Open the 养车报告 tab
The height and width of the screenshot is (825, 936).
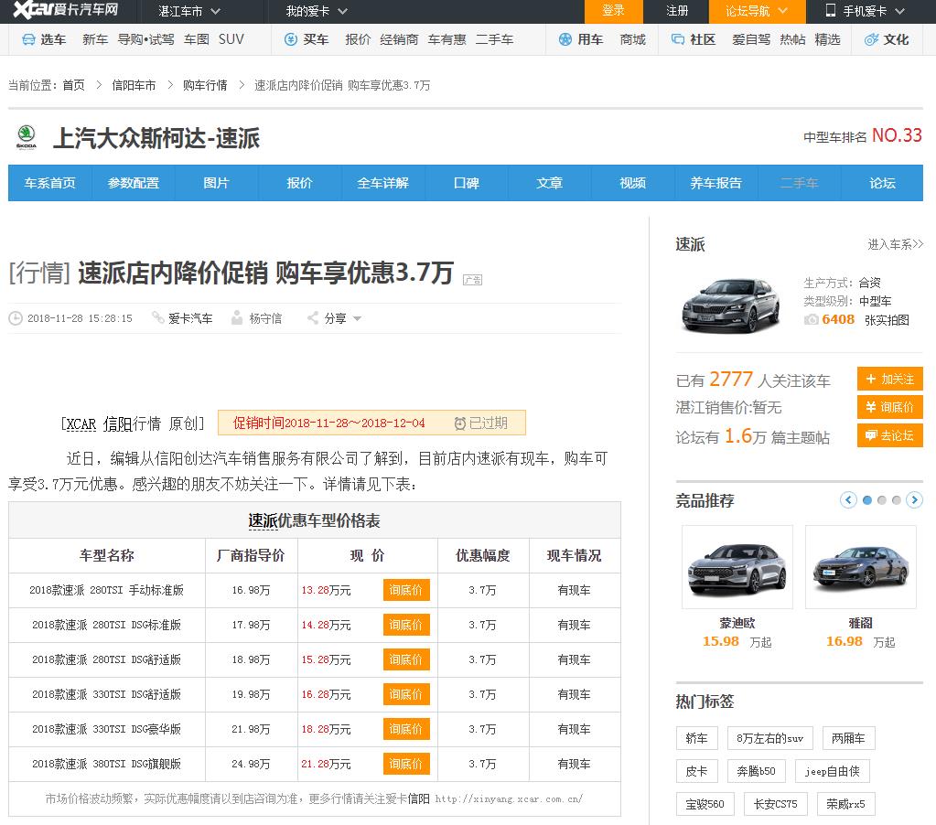click(715, 183)
